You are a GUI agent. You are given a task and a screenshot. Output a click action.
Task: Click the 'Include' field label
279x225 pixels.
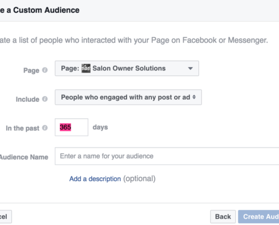[x=28, y=99]
